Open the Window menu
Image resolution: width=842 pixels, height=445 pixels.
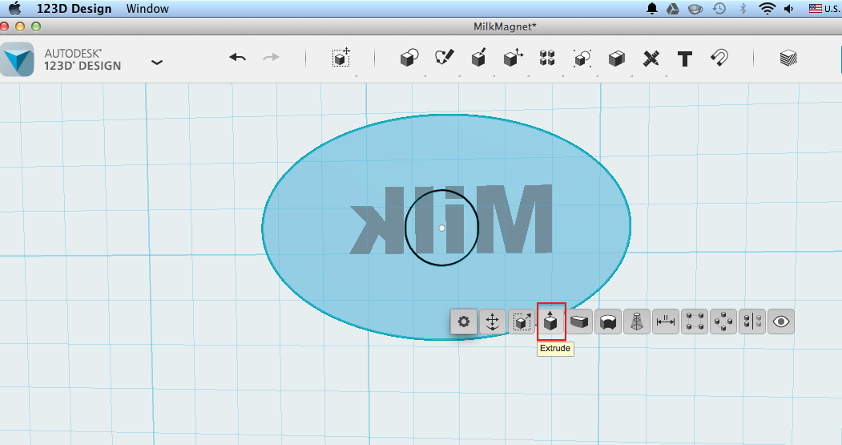click(147, 9)
